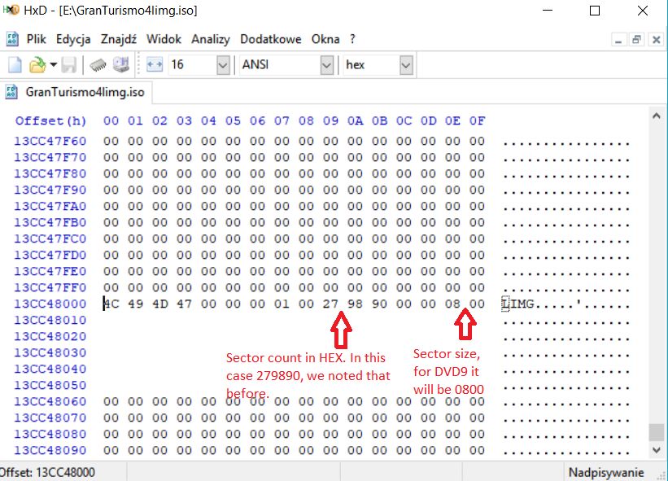Click the "Nadpisywanie" status bar mode
The width and height of the screenshot is (668, 481).
[x=606, y=472]
